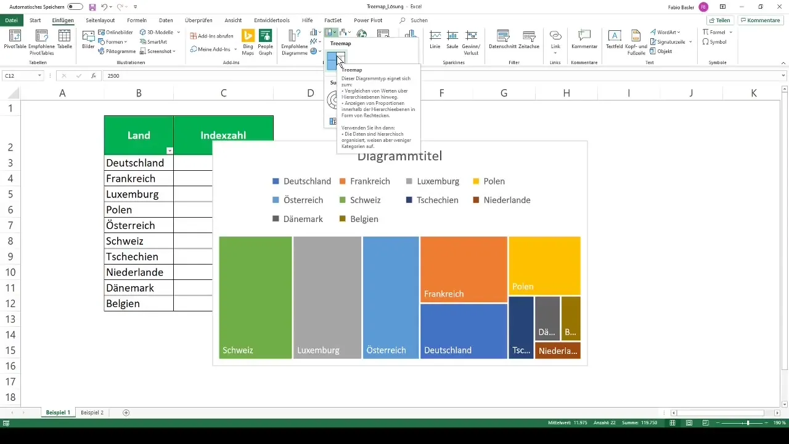The height and width of the screenshot is (444, 789).
Task: Add a new sheet with the plus button
Action: [x=126, y=412]
